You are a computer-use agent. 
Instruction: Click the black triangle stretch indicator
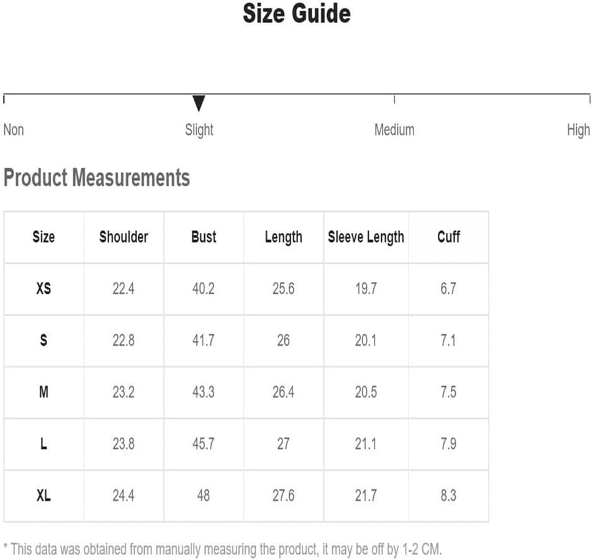pos(199,103)
